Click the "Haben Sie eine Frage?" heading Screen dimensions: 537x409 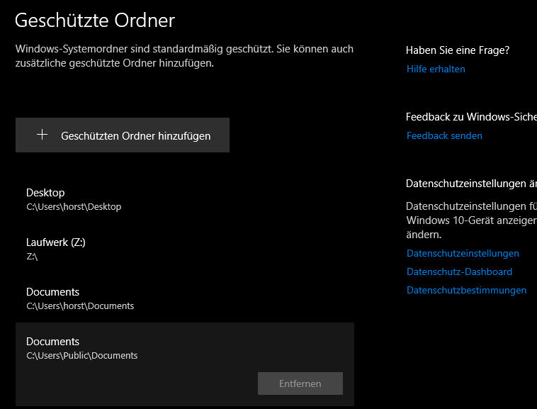pos(458,50)
